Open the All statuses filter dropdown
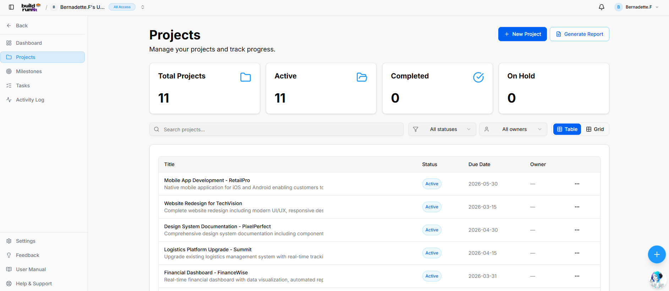Viewport: 669px width, 291px height. tap(442, 129)
